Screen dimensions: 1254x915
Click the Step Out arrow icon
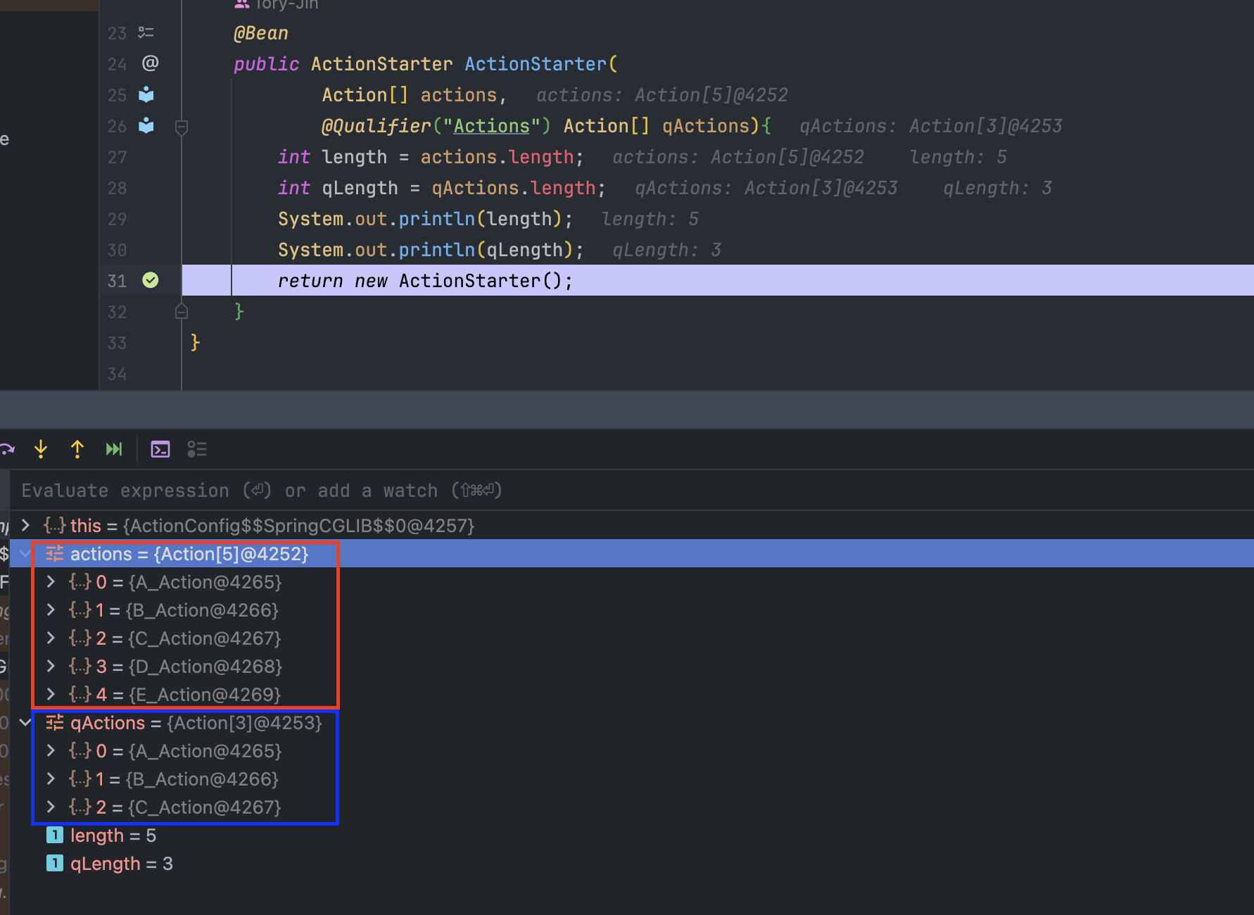[x=77, y=449]
